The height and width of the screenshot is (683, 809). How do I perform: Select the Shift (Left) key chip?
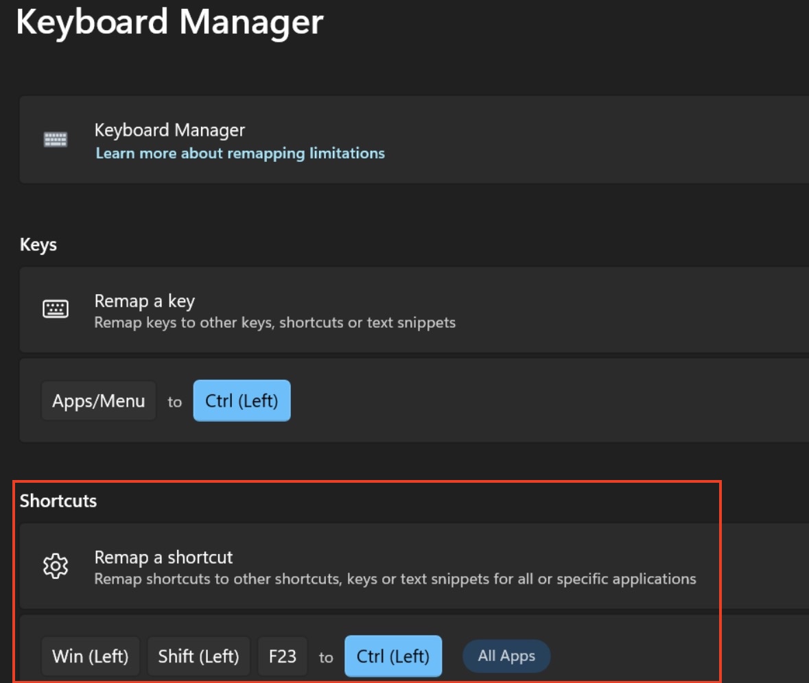click(x=198, y=656)
